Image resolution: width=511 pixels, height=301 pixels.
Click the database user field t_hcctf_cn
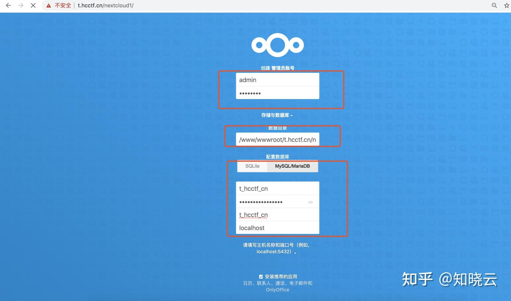coord(278,188)
